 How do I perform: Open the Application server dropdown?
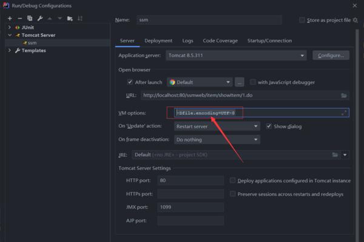[x=236, y=55]
